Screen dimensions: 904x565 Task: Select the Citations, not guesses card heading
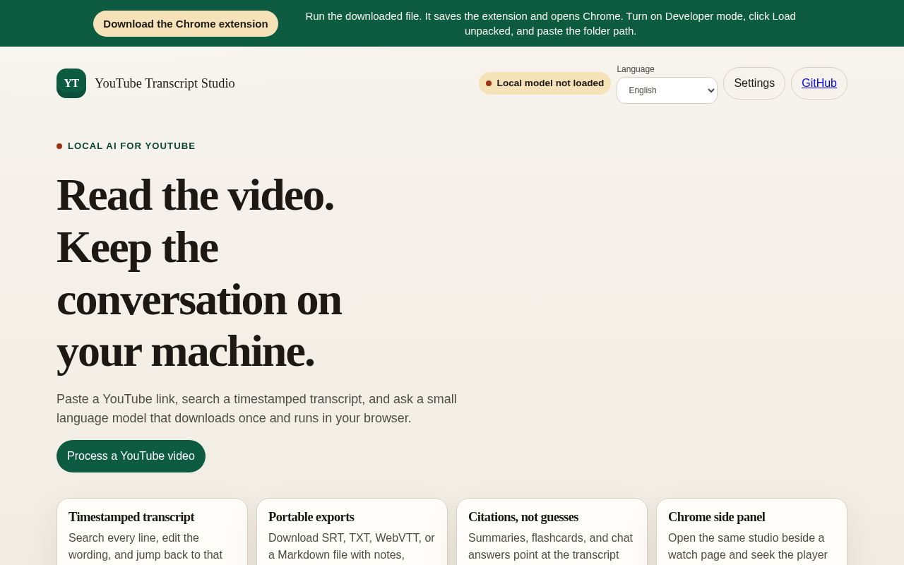tap(523, 517)
